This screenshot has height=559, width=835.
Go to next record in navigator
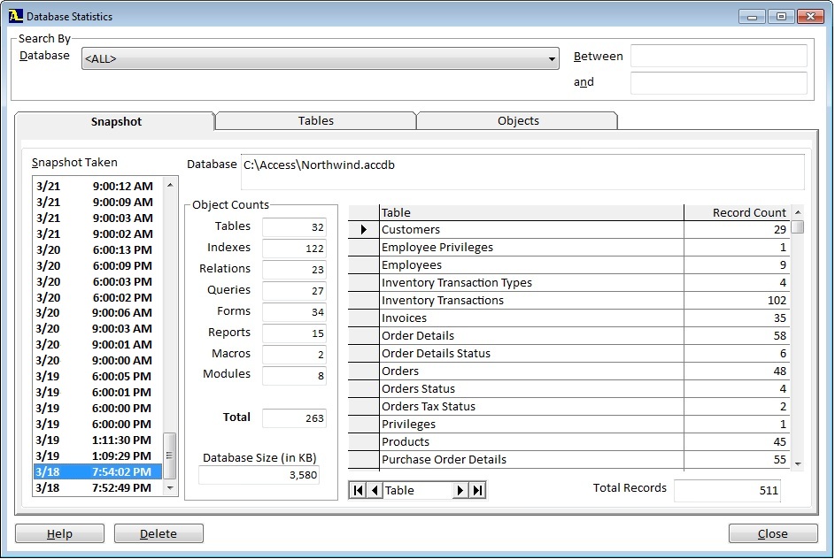460,490
